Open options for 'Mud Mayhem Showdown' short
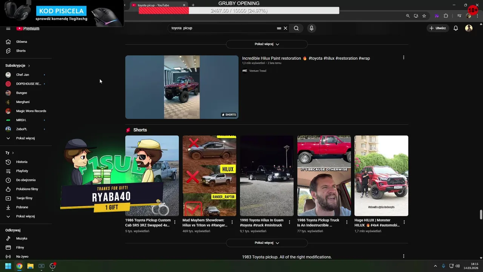Viewport: 483px width, 272px height. [x=232, y=222]
